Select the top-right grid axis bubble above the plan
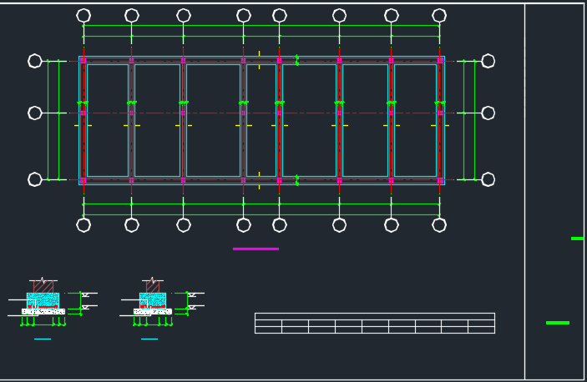Screen dimensions: 587x382 [x=439, y=16]
